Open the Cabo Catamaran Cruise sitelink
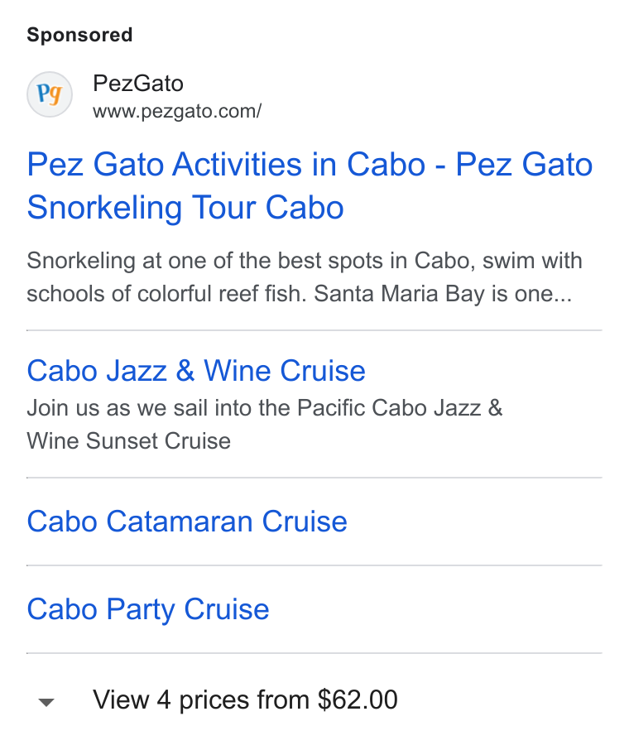Screen dimensions: 629x750 coord(187,521)
